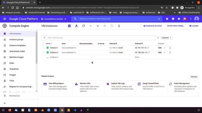Screen dimensions: 202x113
Task: Open the Columns dropdown
Action: [166, 38]
